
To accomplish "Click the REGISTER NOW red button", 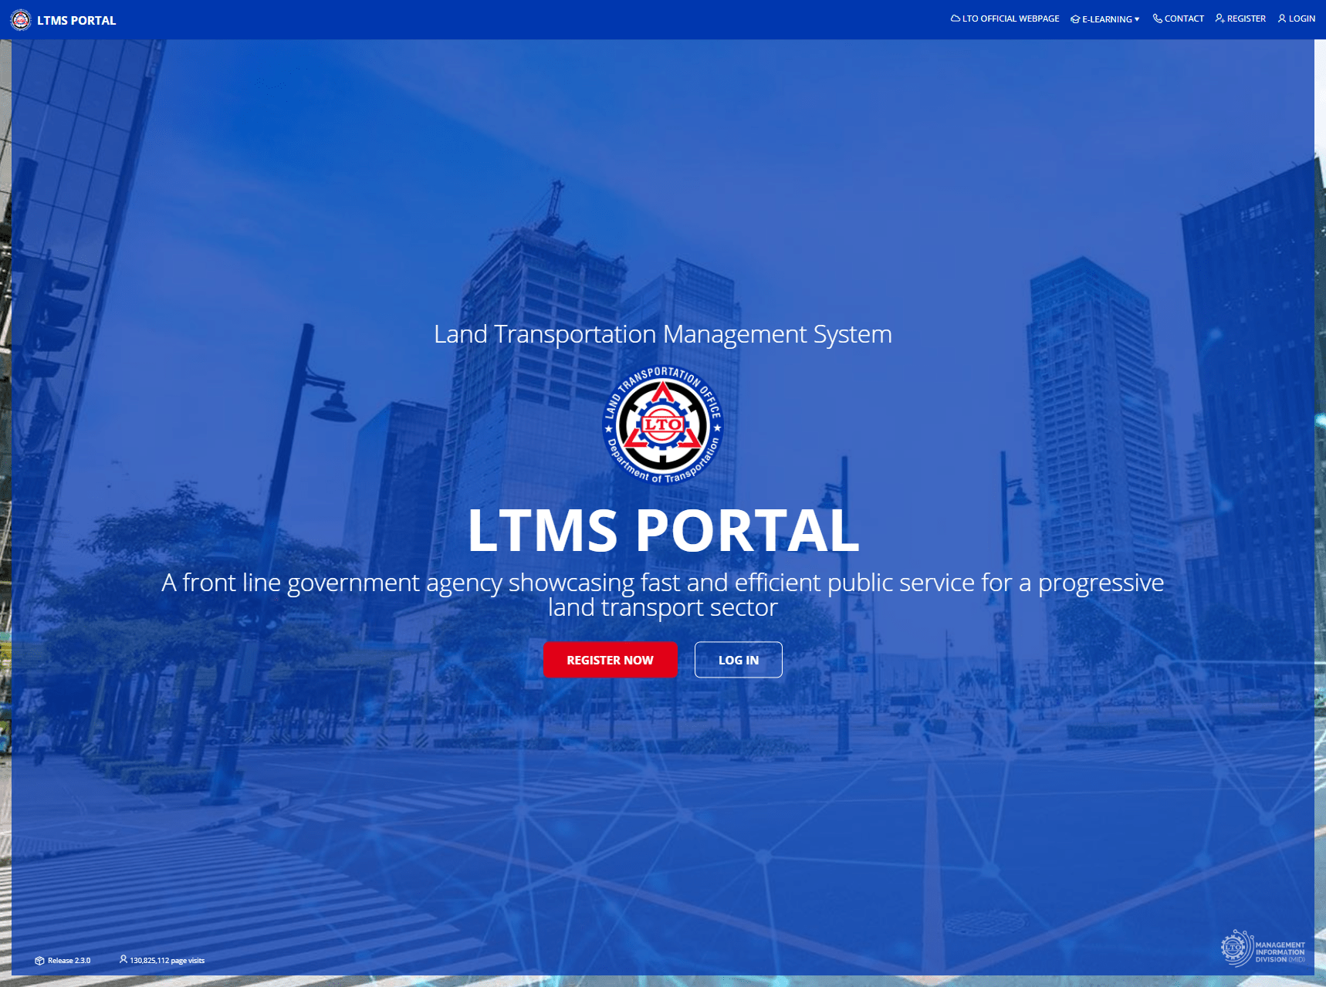I will point(610,660).
